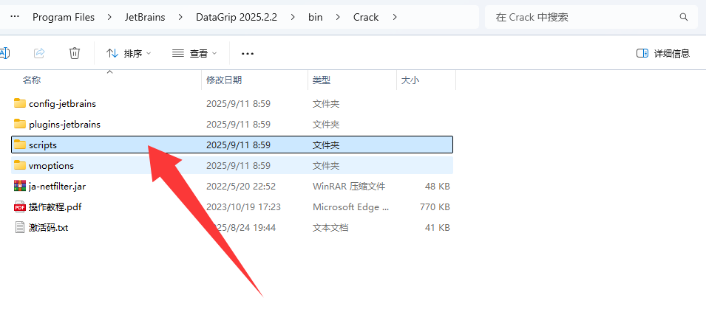Sort by 名称 column header
Screen dimensions: 706x309
32,80
